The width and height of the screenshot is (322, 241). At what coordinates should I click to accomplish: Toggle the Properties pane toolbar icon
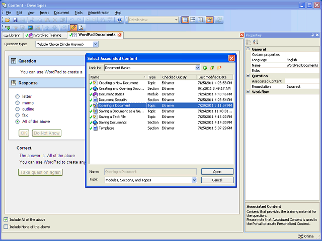pyautogui.click(x=210, y=20)
